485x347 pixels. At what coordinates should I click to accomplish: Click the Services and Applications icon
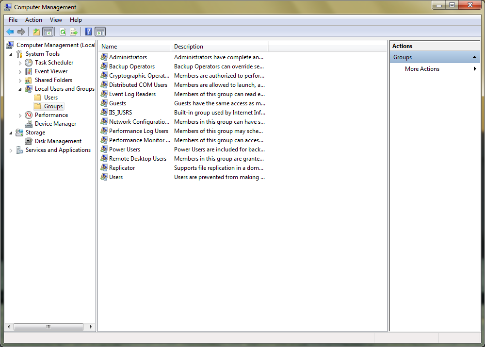(x=19, y=150)
